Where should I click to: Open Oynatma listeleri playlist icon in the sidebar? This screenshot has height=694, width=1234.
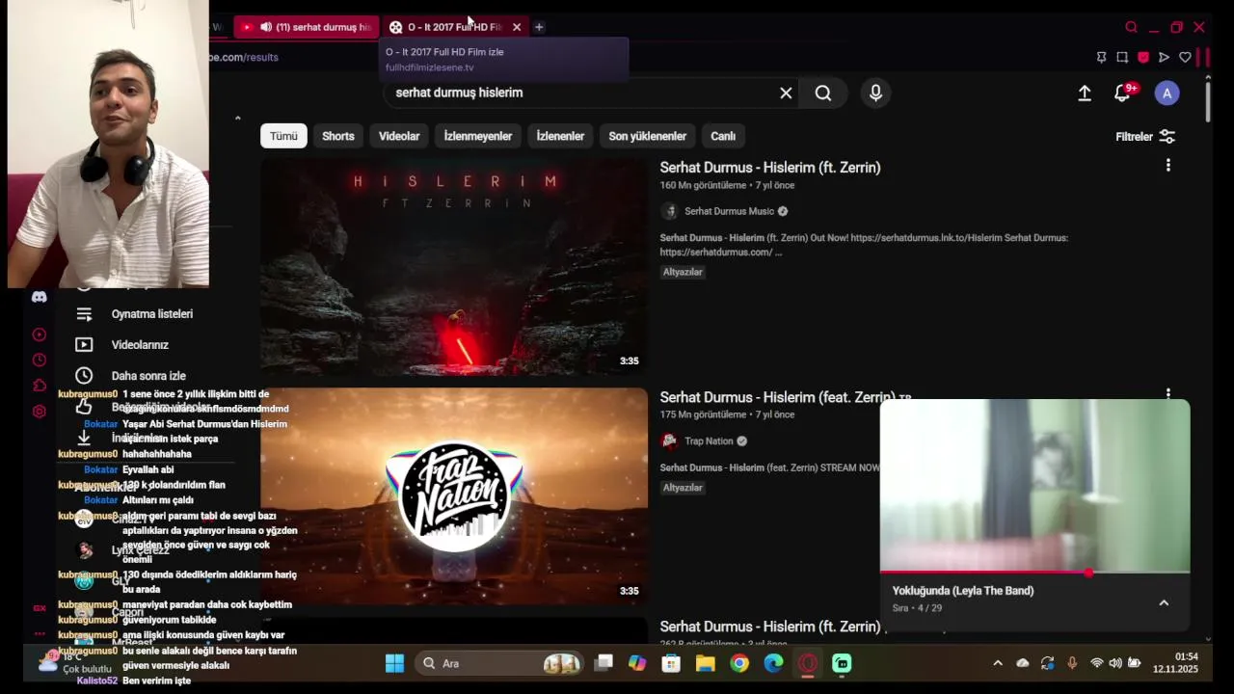pos(84,314)
